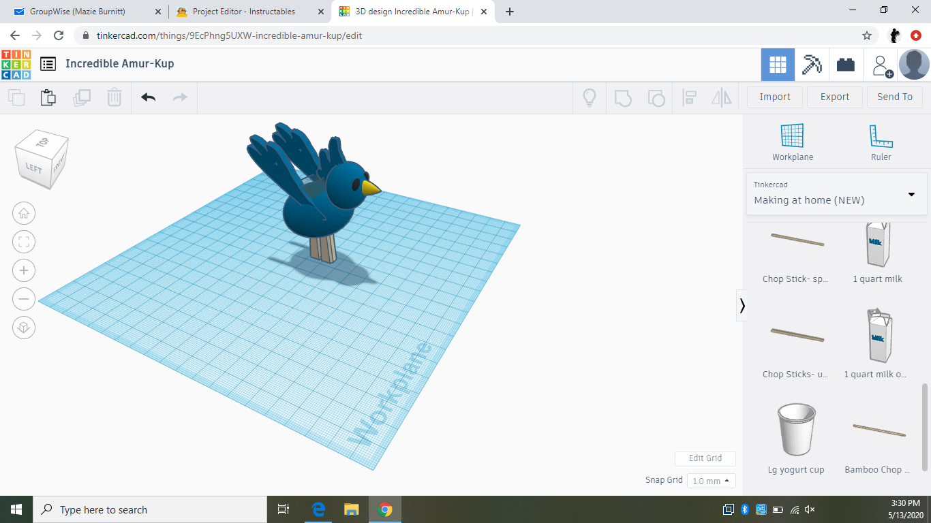
Task: Open the Snap Grid size dropdown
Action: click(x=711, y=481)
